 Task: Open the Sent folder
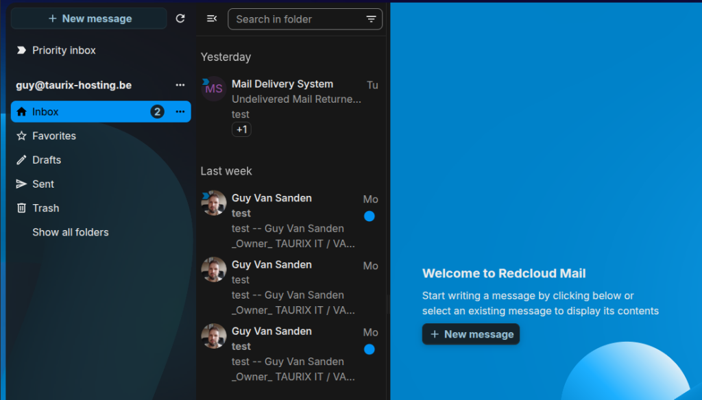coord(43,184)
